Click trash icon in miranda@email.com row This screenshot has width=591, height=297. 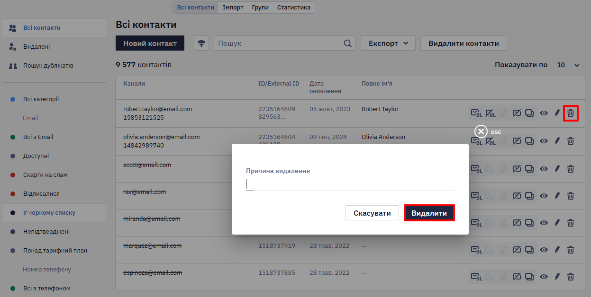[571, 222]
